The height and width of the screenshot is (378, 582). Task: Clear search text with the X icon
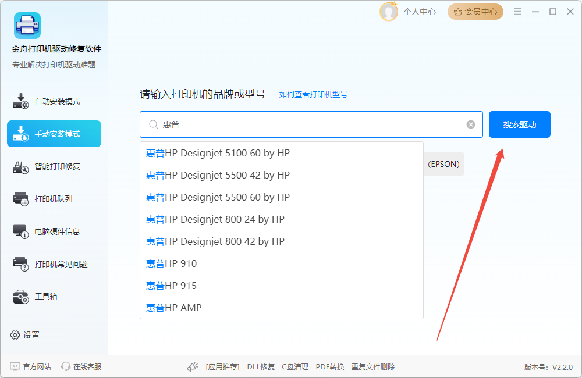pyautogui.click(x=471, y=124)
